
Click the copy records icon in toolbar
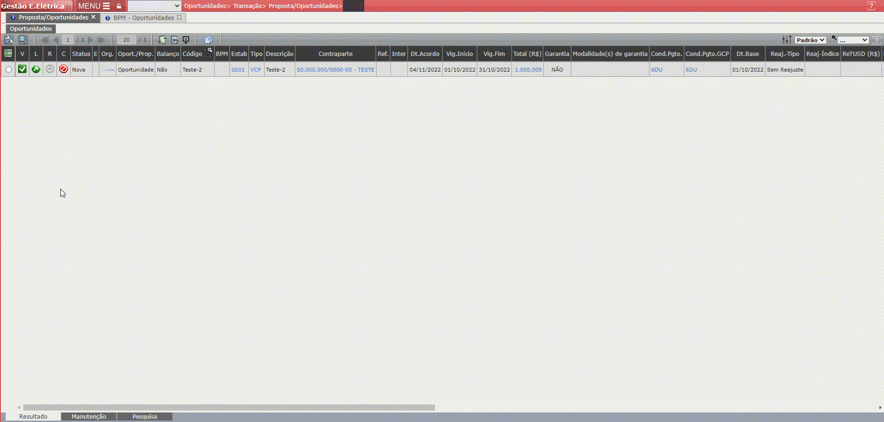208,40
